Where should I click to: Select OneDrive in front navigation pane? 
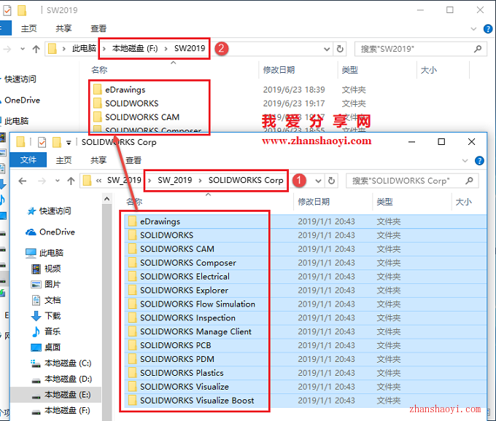point(50,232)
